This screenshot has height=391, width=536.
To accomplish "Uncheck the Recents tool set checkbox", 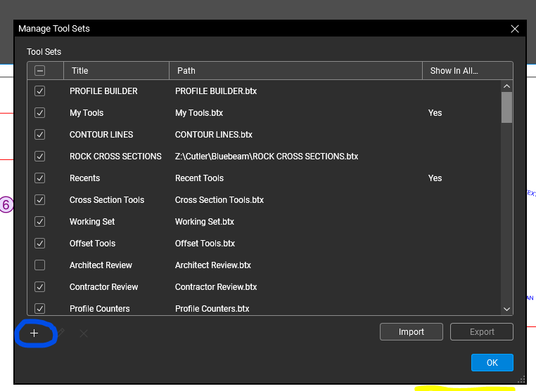I will (39, 178).
